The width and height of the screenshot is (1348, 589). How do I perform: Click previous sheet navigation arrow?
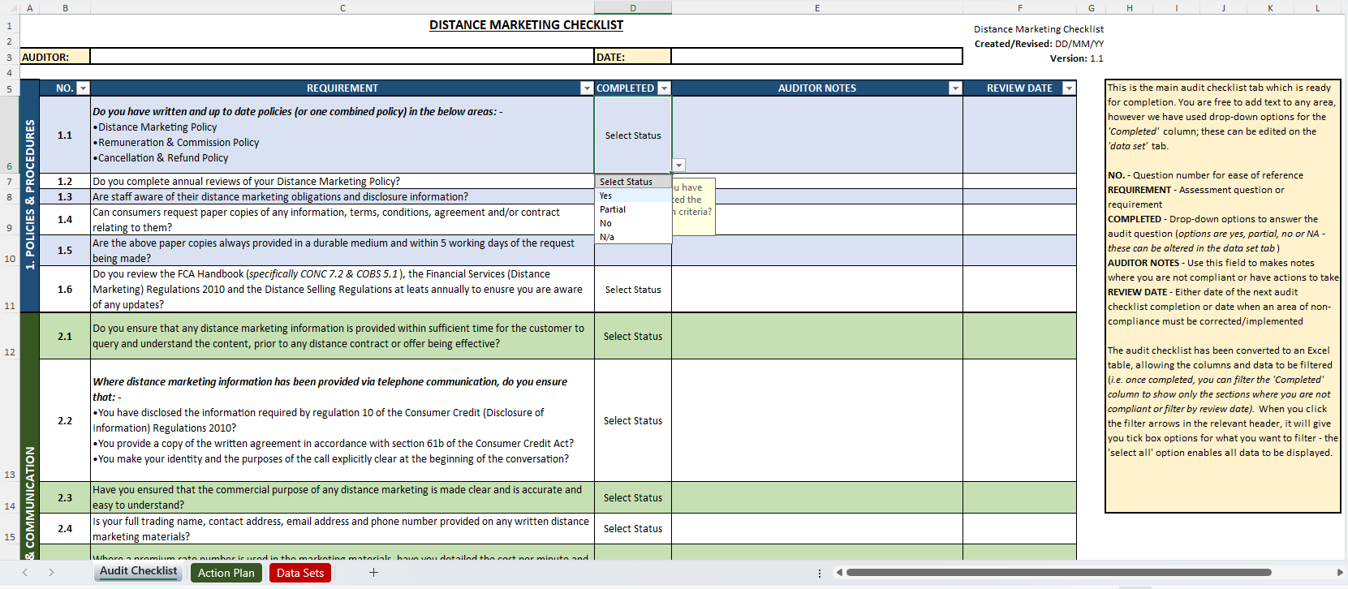point(25,573)
